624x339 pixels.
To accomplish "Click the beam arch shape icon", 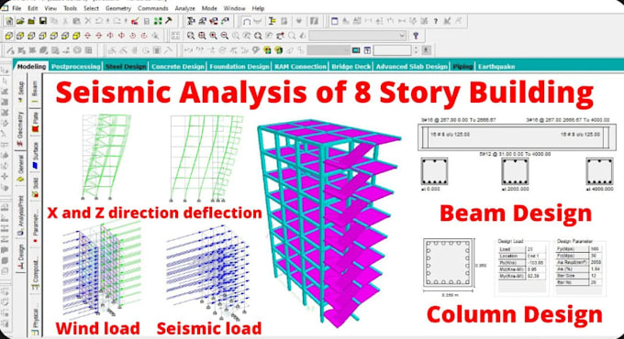I will [247, 21].
